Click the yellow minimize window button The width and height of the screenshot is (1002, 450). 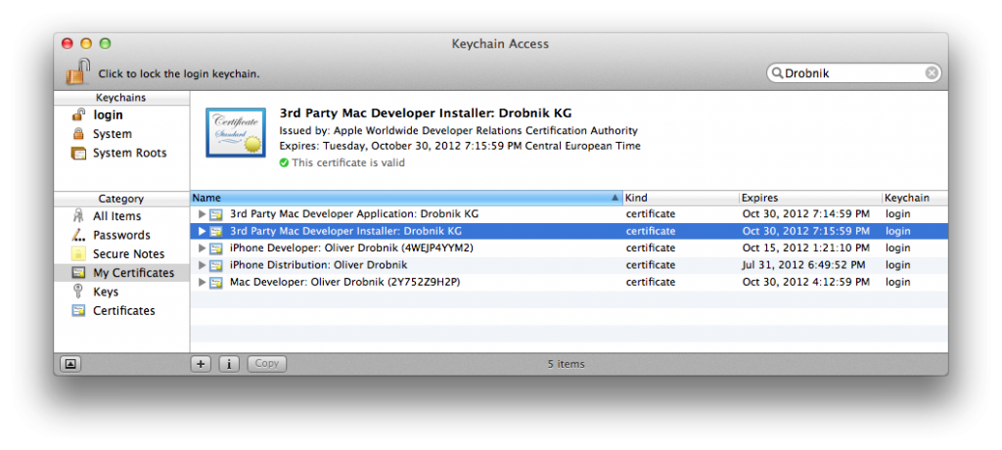click(86, 43)
